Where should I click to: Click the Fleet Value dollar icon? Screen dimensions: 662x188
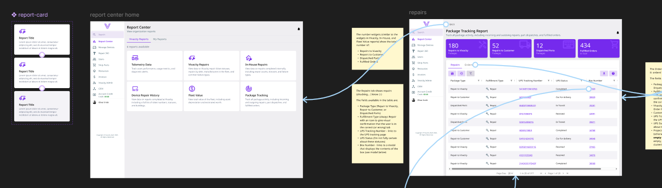coord(191,89)
